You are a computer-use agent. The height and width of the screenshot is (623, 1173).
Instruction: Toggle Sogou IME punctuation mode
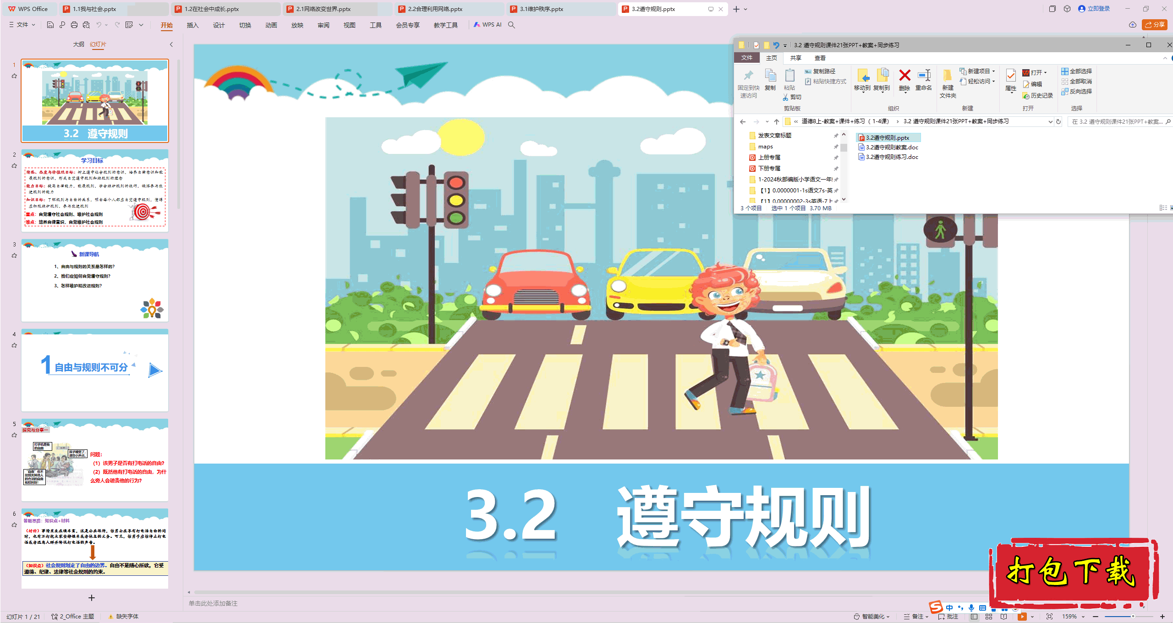960,607
